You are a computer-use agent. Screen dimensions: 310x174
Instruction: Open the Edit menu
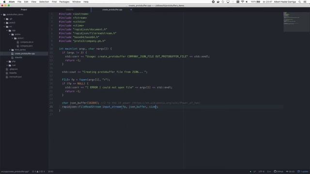(x=26, y=2)
